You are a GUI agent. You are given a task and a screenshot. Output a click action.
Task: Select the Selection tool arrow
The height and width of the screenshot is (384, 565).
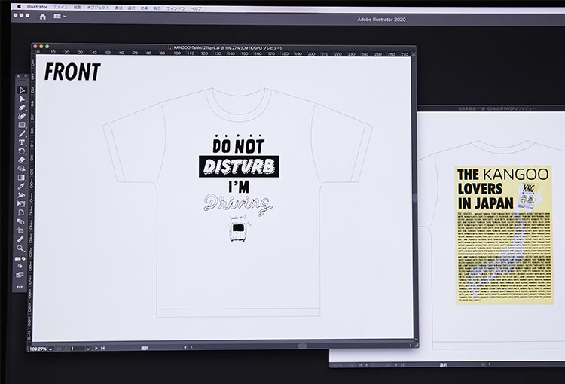click(x=22, y=90)
